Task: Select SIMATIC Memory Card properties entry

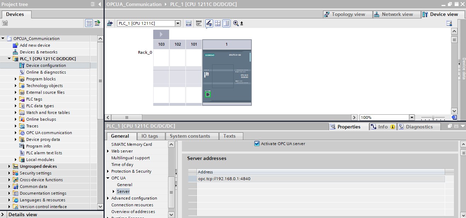Action: pos(132,144)
